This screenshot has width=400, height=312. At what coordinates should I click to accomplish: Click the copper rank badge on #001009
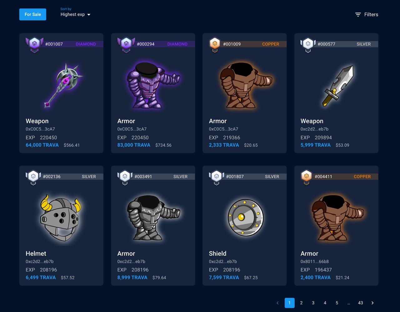pos(215,45)
